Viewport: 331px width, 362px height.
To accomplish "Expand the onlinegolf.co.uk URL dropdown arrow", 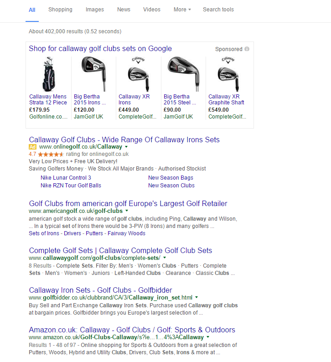I will (126, 147).
